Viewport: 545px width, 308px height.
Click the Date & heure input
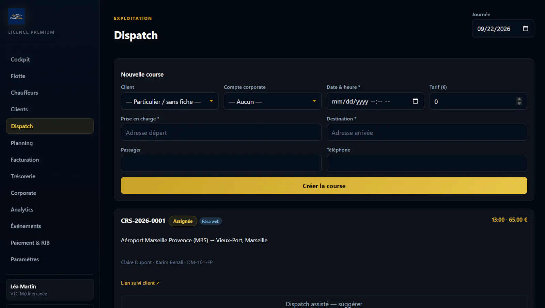click(x=375, y=101)
